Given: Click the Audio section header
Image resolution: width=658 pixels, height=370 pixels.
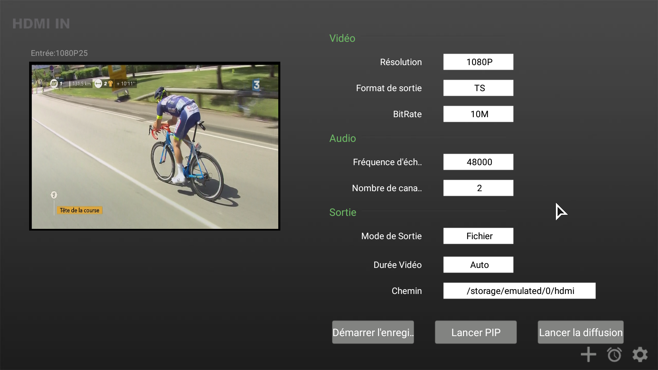Looking at the screenshot, I should (x=342, y=138).
